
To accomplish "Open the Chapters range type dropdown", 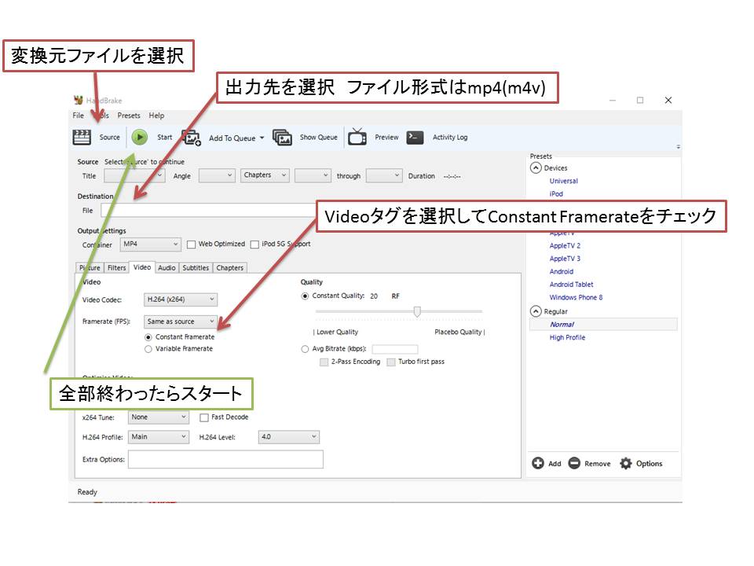I will [x=265, y=175].
